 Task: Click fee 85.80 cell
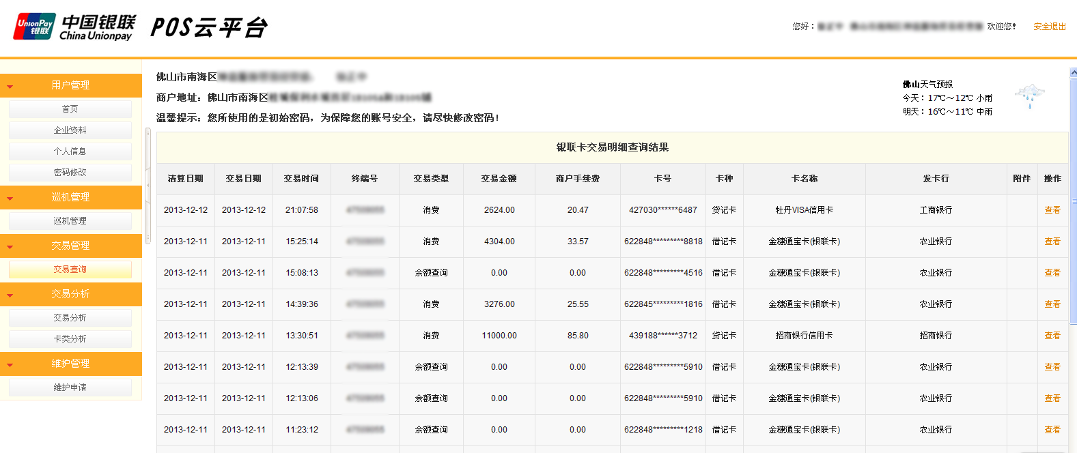point(578,336)
